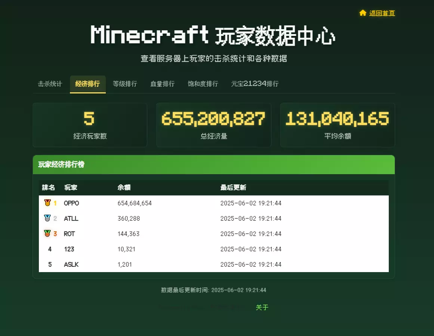
Task: Click the subtitle 查看服务器上玩家的击杀统计和各种数据
Action: [214, 59]
